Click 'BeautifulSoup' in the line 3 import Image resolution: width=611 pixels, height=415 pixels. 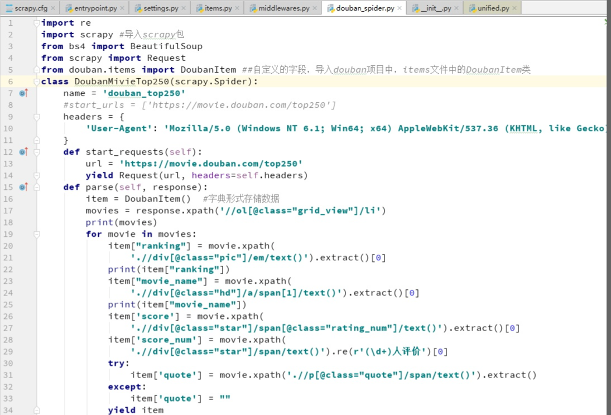pyautogui.click(x=166, y=46)
